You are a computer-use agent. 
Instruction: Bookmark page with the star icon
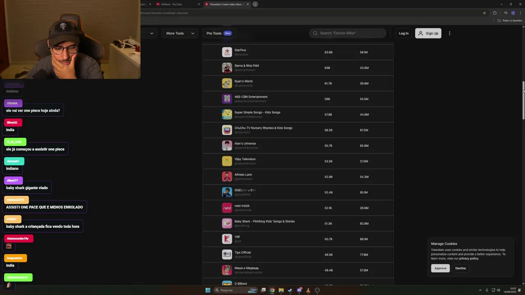point(484,13)
